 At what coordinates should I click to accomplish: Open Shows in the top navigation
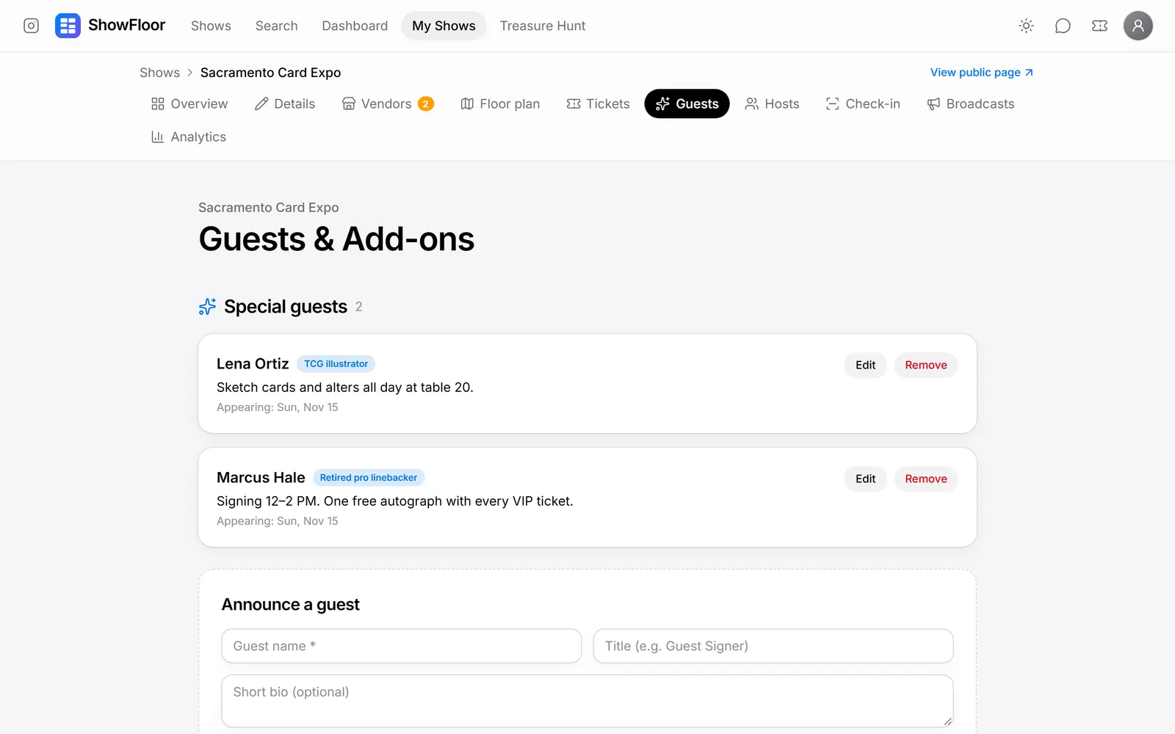coord(211,26)
